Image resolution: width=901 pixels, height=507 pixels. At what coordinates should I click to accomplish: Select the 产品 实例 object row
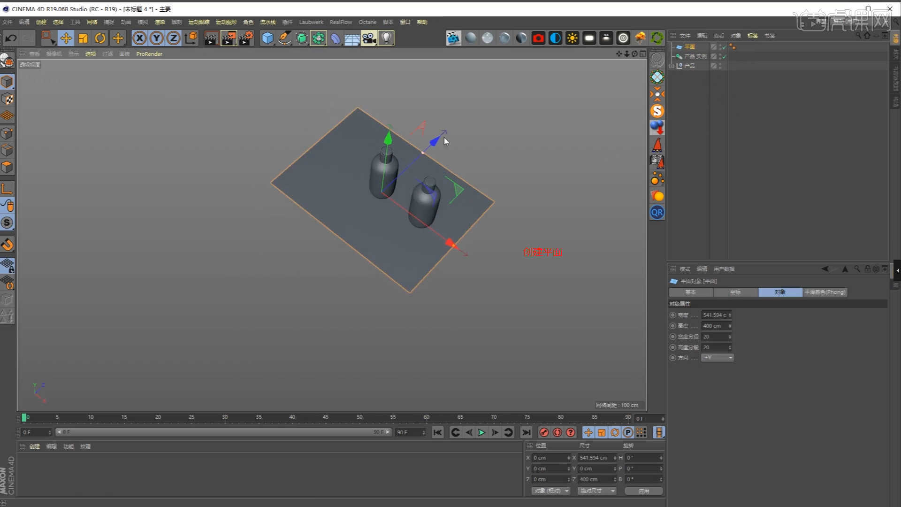click(695, 56)
